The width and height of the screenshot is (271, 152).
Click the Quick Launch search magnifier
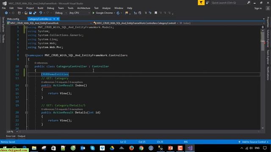pos(249,3)
